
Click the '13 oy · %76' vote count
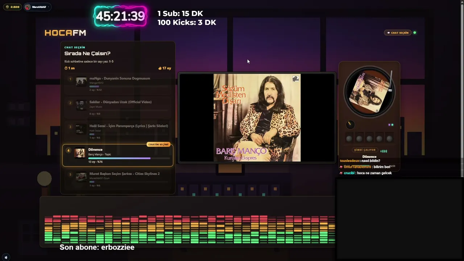pyautogui.click(x=95, y=162)
